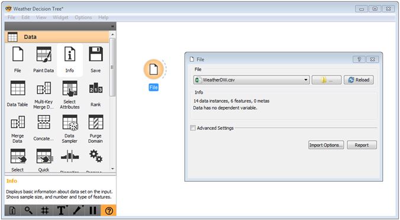Minimize the Weather Decision Tree window
Image resolution: width=400 pixels, height=220 pixels.
(x=362, y=9)
